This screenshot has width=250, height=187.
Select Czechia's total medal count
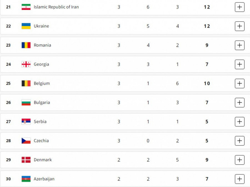[x=207, y=141]
